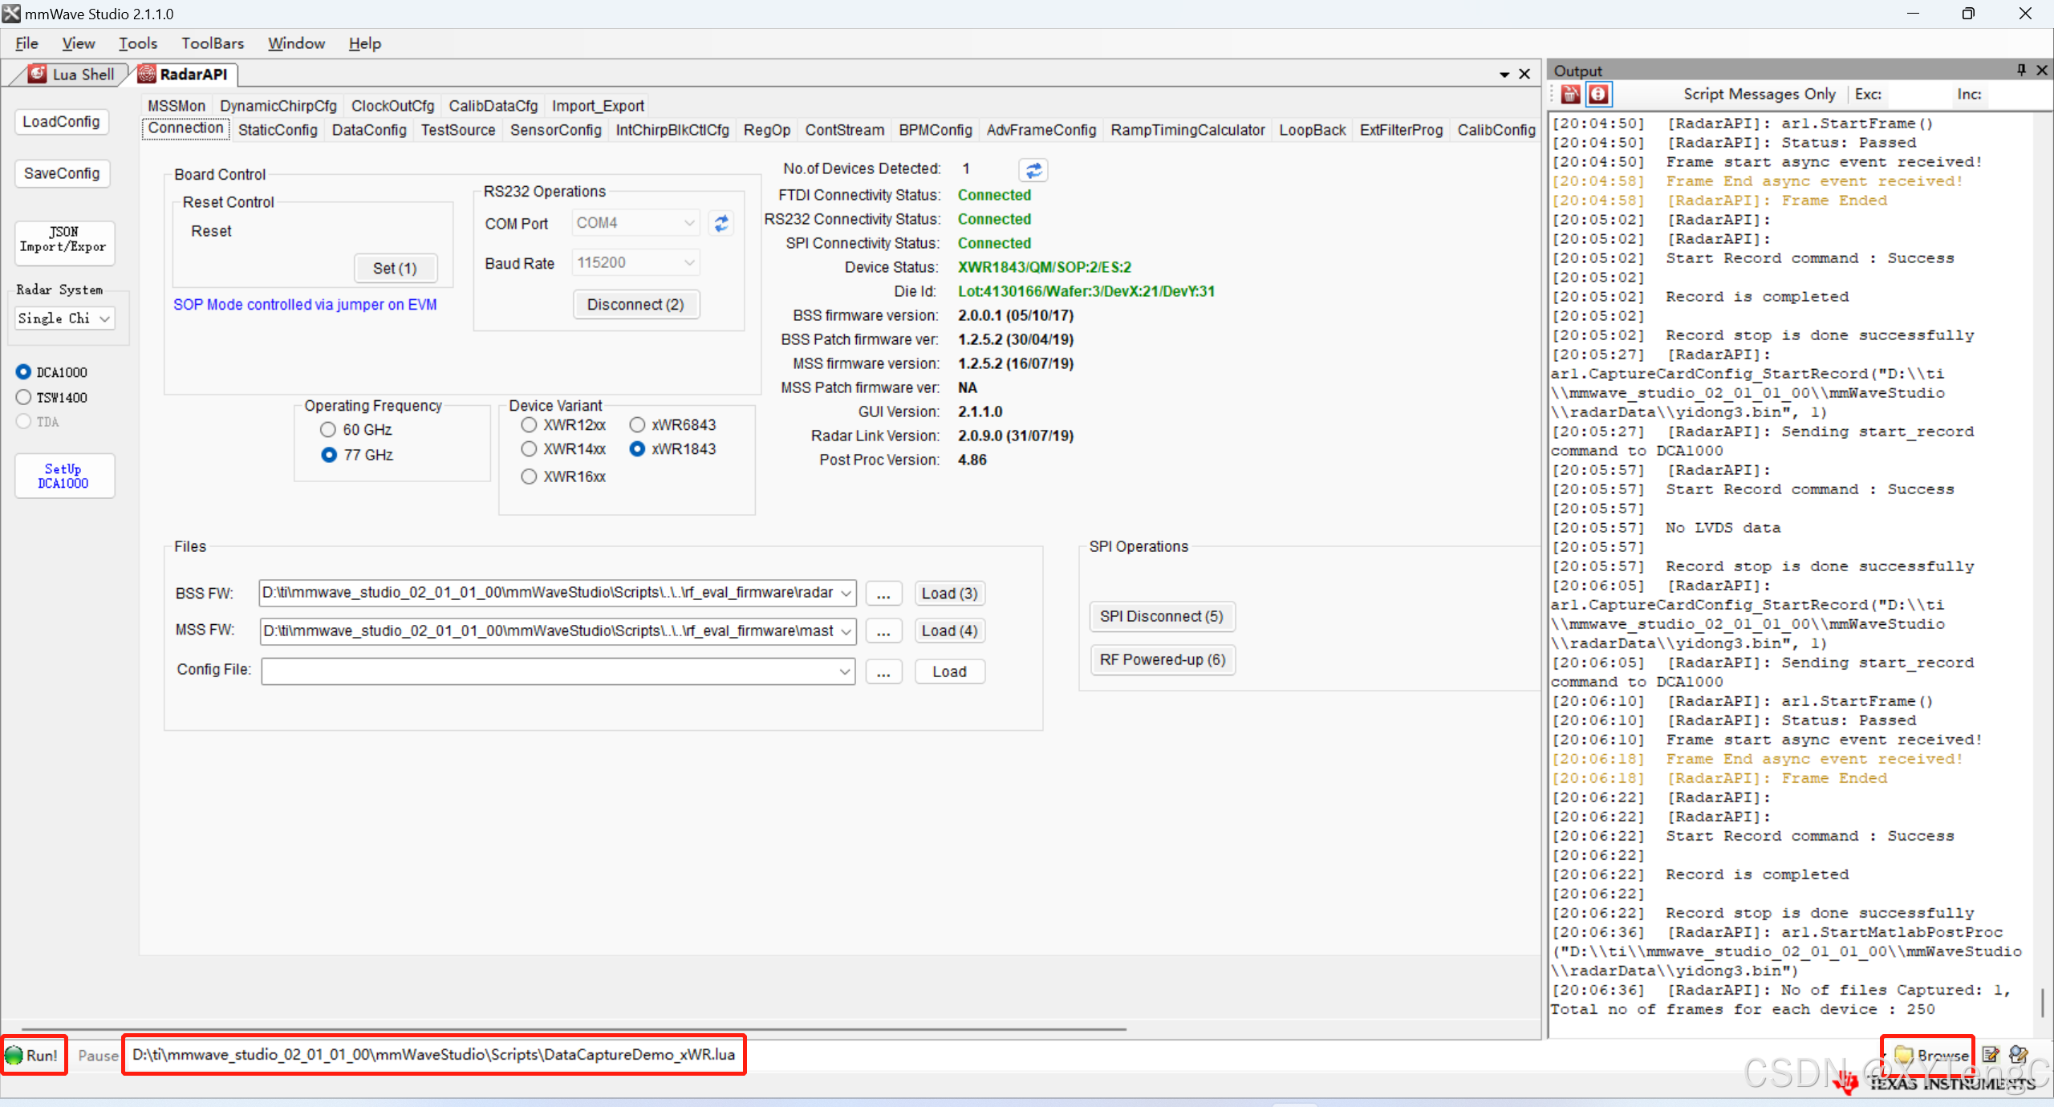Expand the BSS FW path dropdown
The width and height of the screenshot is (2054, 1107).
(x=846, y=594)
